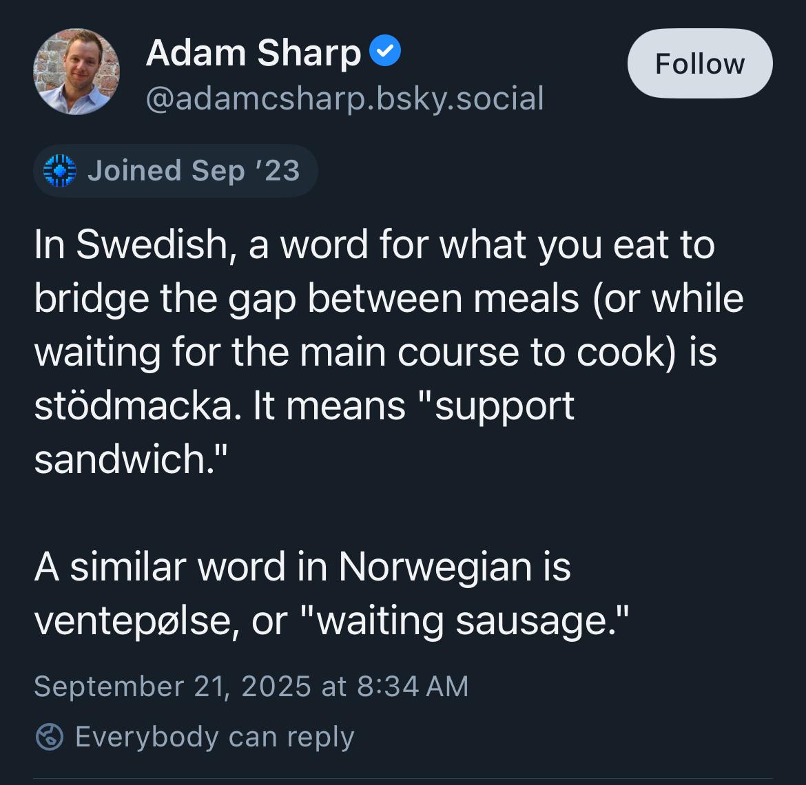Tap the Joined Sep '23 pill
The image size is (806, 785).
176,171
